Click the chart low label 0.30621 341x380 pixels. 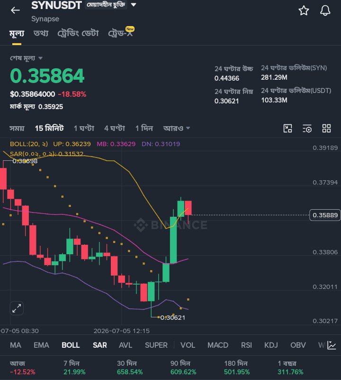point(172,317)
